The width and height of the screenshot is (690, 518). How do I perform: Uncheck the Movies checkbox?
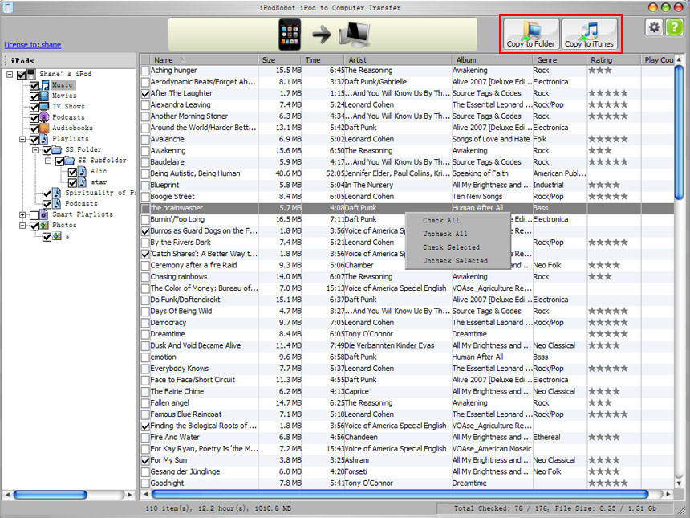click(34, 96)
